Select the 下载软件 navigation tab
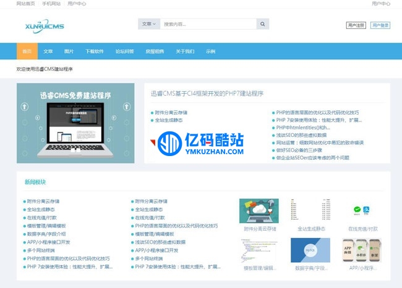Viewport: 402px width, 288px height. 95,51
